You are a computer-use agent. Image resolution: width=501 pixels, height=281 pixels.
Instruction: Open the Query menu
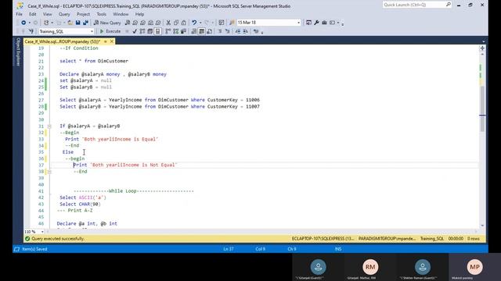click(x=64, y=14)
